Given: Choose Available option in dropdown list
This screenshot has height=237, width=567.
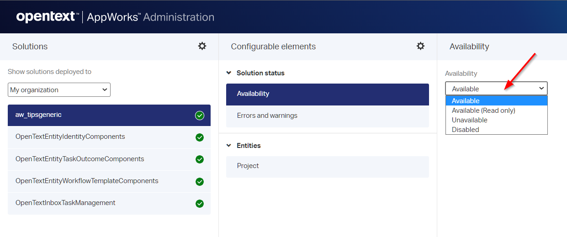Looking at the screenshot, I should click(497, 101).
